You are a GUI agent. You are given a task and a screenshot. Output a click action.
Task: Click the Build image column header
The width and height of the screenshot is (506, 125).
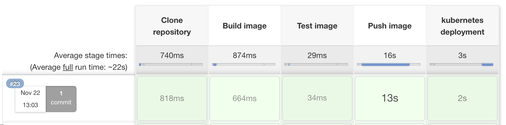245,26
